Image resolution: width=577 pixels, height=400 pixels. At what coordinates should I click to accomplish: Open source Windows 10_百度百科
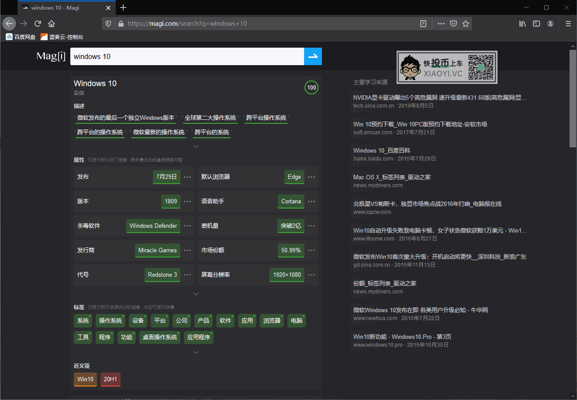(x=382, y=150)
